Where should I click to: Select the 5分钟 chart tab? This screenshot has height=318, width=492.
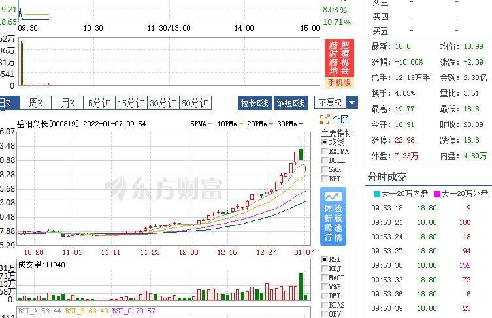click(x=99, y=103)
